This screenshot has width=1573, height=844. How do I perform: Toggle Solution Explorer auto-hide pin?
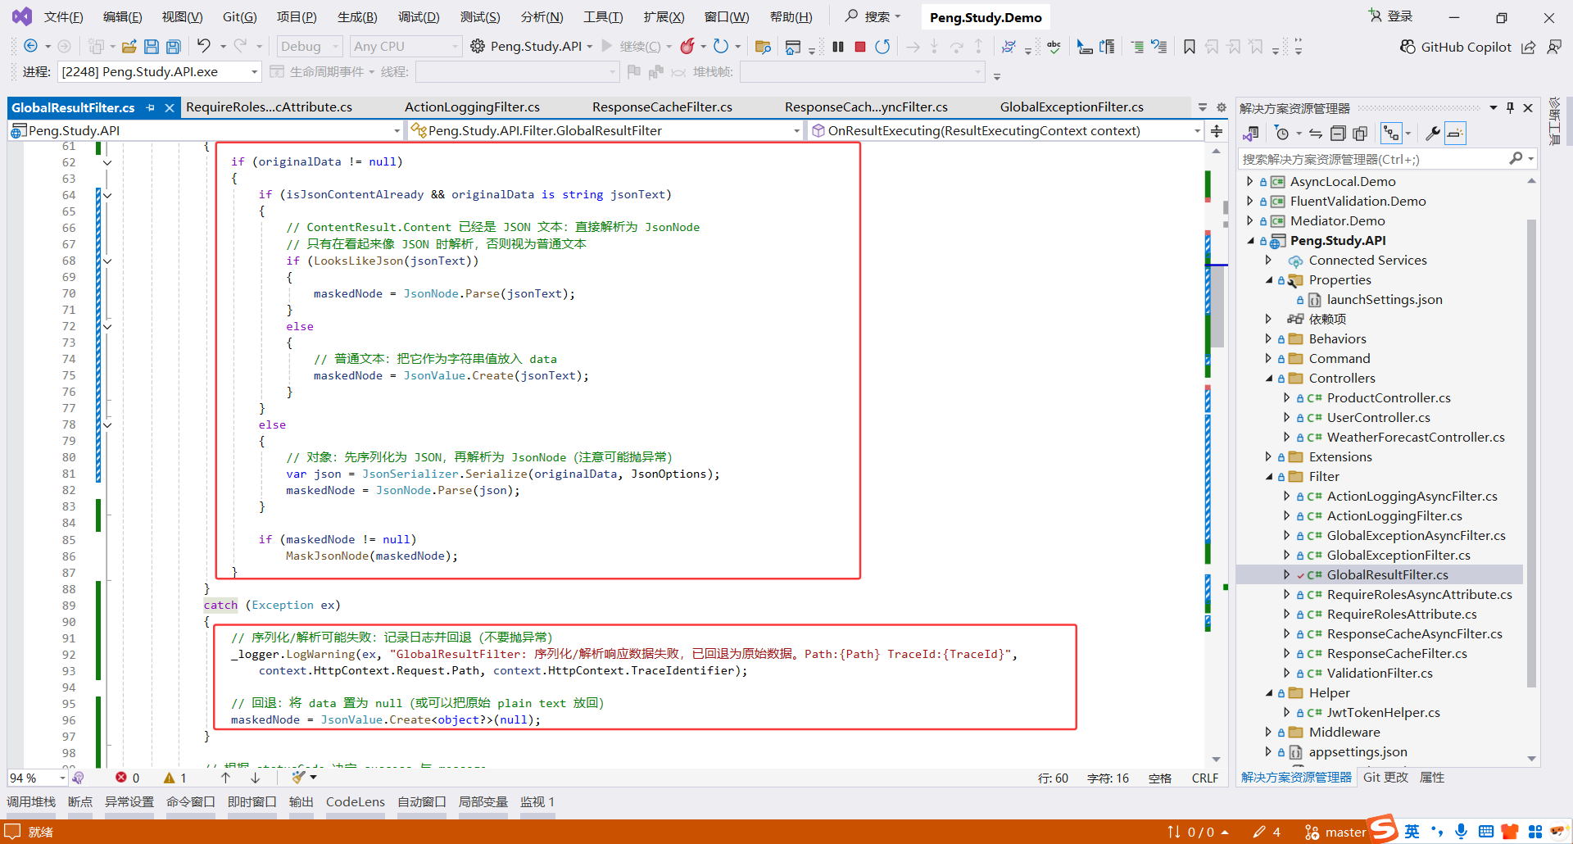pos(1510,108)
